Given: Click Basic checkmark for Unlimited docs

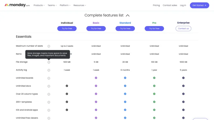Looking at the screenshot, I should click(x=96, y=86).
